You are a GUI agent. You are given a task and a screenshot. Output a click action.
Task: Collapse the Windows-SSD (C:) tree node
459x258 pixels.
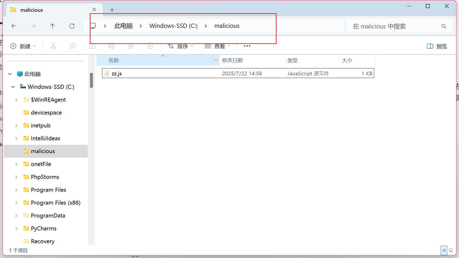13,87
